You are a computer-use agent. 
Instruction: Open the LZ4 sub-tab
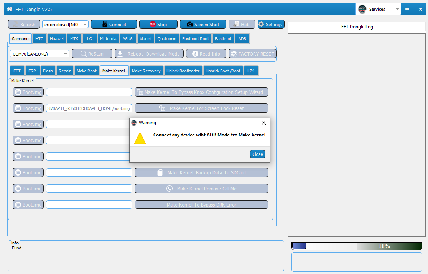(x=251, y=71)
